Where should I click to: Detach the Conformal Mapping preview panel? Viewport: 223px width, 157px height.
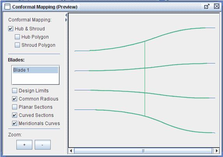point(207,6)
